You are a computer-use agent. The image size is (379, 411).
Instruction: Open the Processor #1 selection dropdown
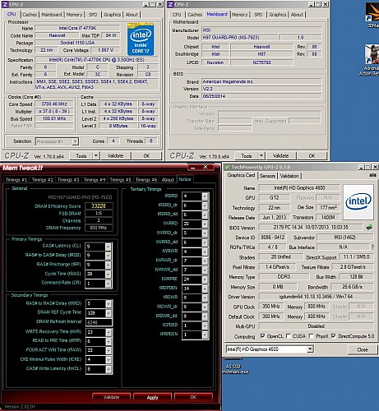pyautogui.click(x=75, y=141)
